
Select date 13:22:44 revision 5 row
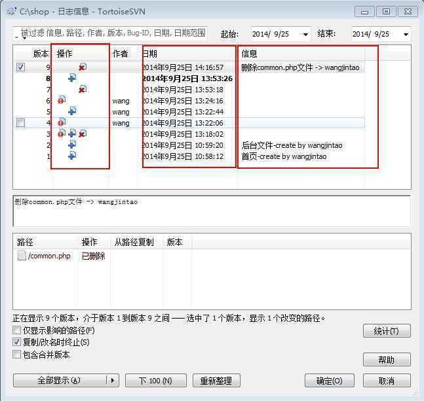183,112
